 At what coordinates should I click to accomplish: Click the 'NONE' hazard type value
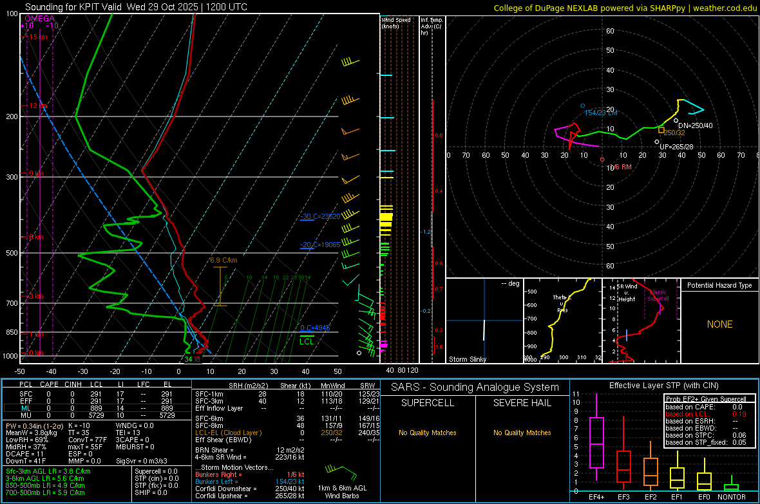719,324
